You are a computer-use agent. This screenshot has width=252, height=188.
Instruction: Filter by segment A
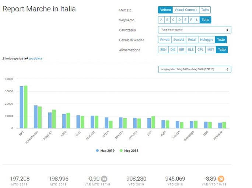coord(161,20)
